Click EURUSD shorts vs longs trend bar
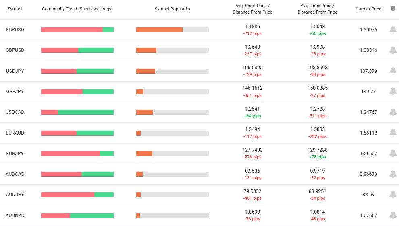 click(x=77, y=30)
